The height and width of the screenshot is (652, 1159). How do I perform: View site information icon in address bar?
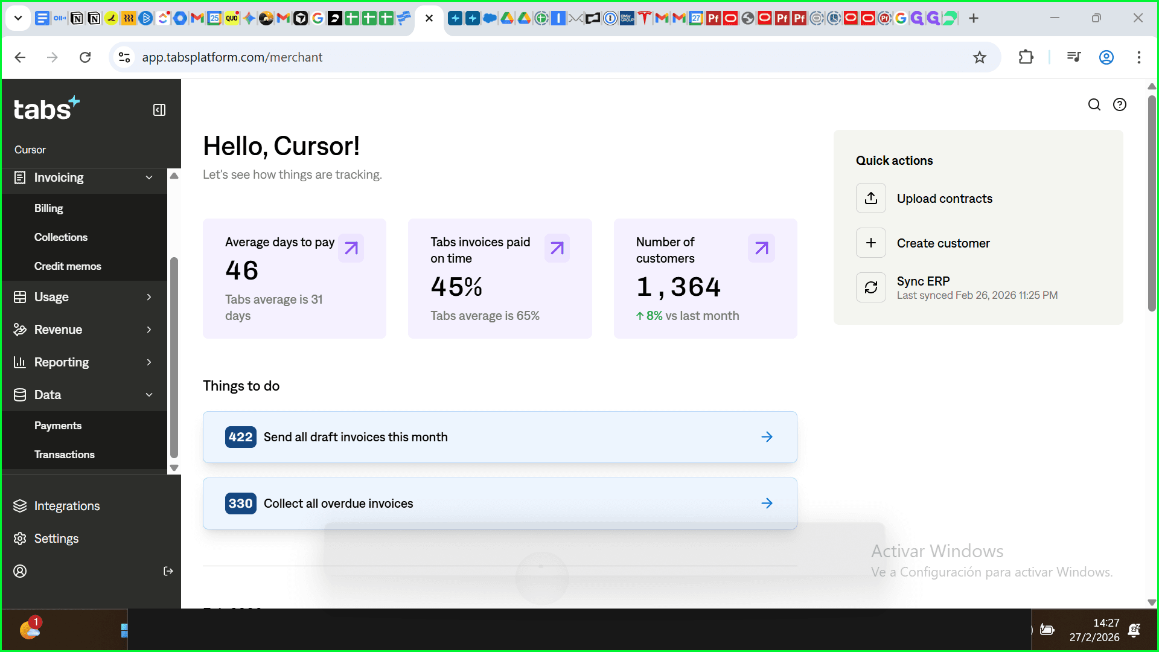point(124,57)
